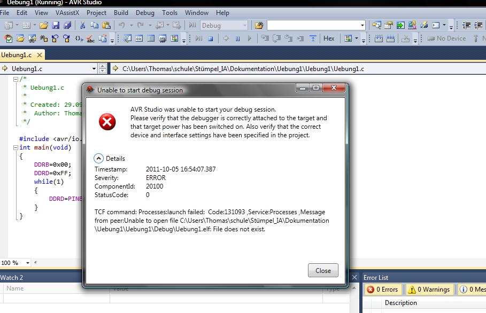Toggle the Hex display button

coord(329,38)
